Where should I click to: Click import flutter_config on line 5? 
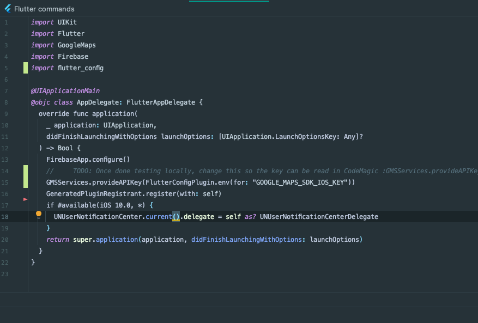(68, 68)
